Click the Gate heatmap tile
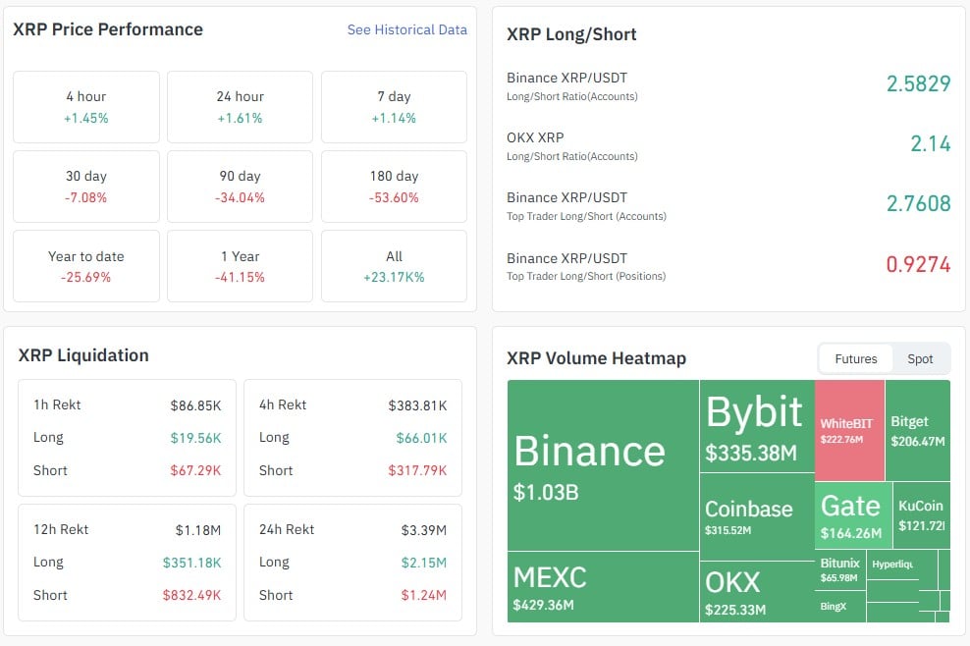Image resolution: width=970 pixels, height=646 pixels. tap(853, 514)
